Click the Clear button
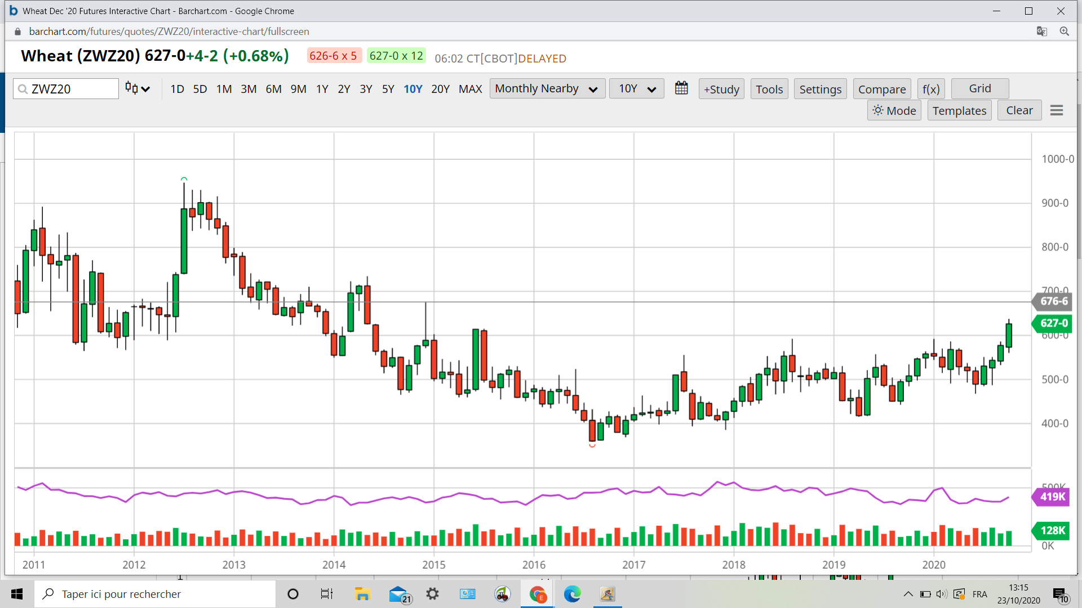This screenshot has width=1082, height=608. tap(1019, 110)
